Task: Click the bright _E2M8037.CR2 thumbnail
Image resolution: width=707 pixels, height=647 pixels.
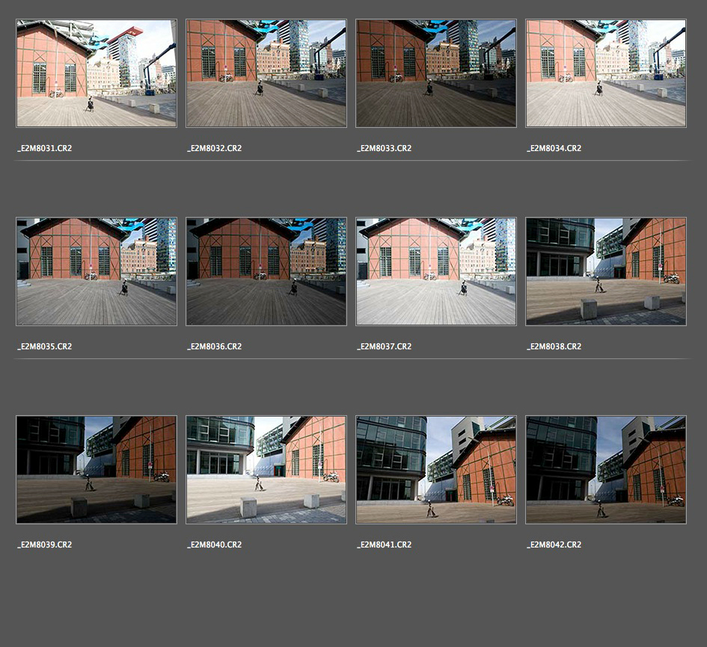Action: [436, 272]
